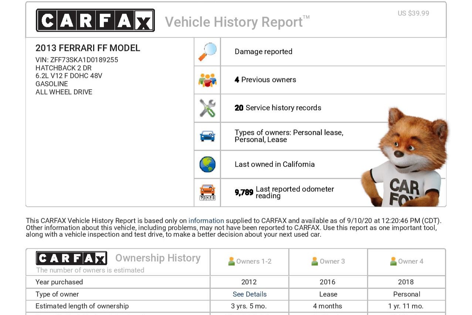Viewport: 472px width, 315px height.
Task: Click 'ALL WHEEL DRIVE' drivetrain text
Action: (x=64, y=92)
